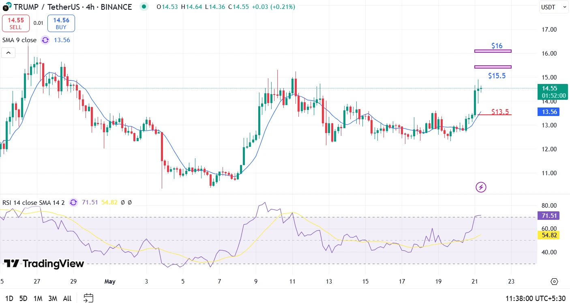The width and height of the screenshot is (570, 303).
Task: Click the 0.01 spread value
Action: 39,23
